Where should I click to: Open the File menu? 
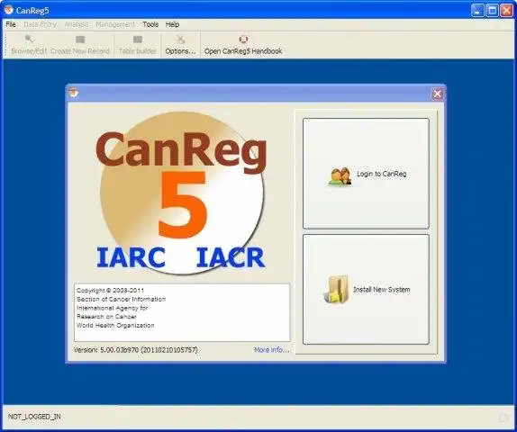coord(11,24)
